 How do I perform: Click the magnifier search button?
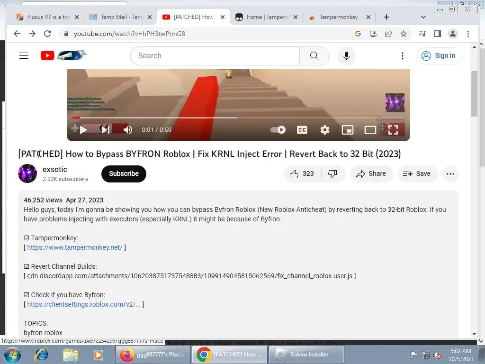point(314,56)
